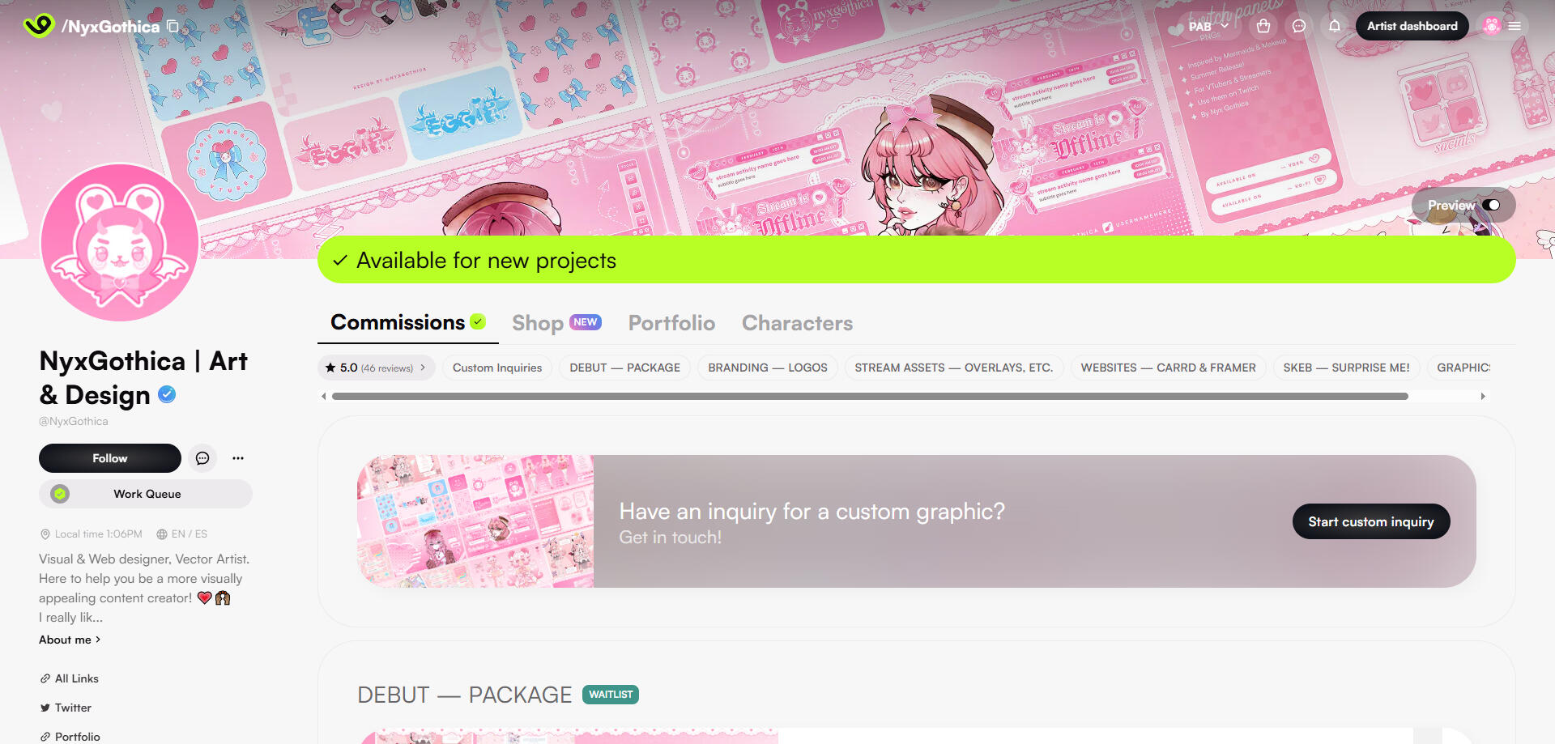Open the hamburger profile menu
1555x744 pixels.
(x=1515, y=26)
